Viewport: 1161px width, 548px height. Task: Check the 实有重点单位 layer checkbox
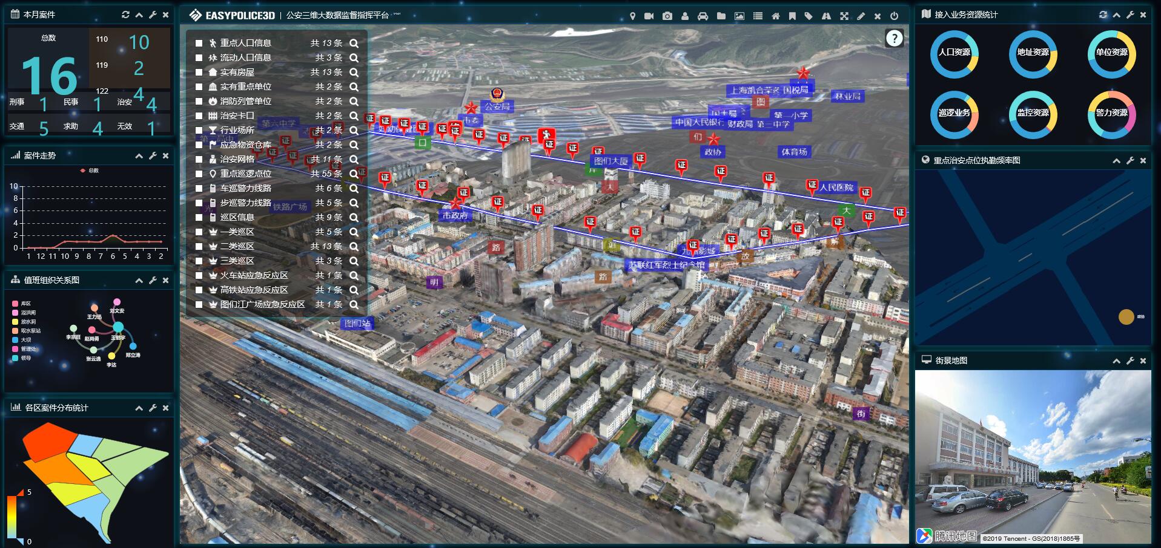click(x=199, y=87)
